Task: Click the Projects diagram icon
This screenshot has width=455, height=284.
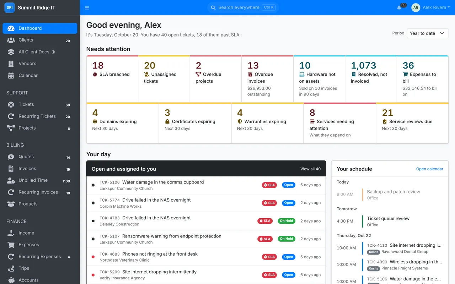Action: click(x=11, y=128)
